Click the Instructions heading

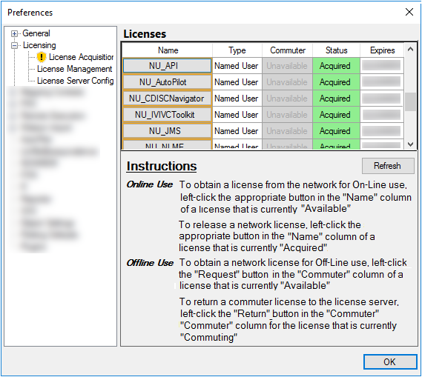[x=162, y=166]
